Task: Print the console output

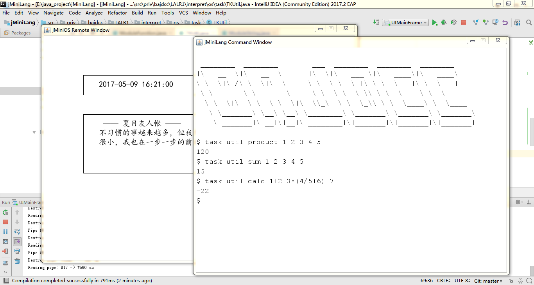Action: click(17, 251)
